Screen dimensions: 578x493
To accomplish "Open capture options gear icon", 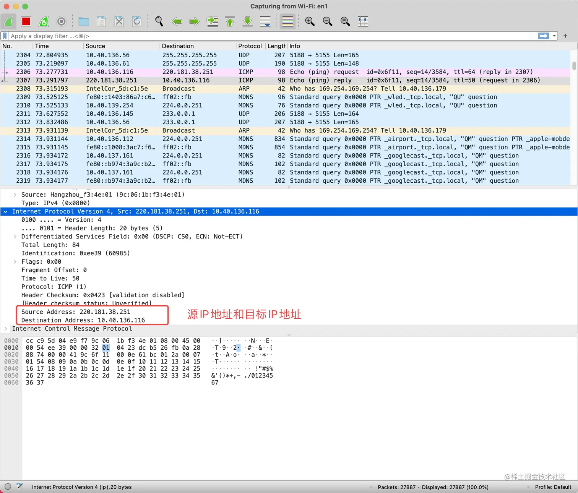I will tap(62, 21).
